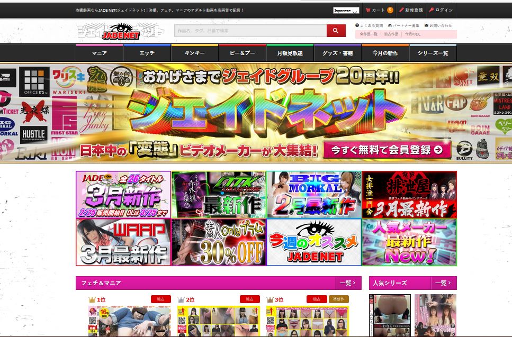Open the 3位 ranked product thumbnail

tap(308, 321)
